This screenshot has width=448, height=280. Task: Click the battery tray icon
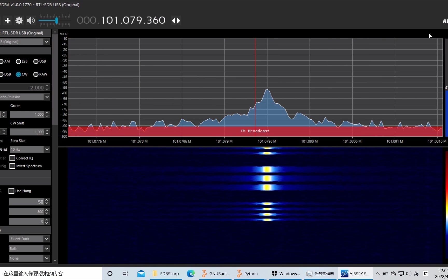pos(386,274)
